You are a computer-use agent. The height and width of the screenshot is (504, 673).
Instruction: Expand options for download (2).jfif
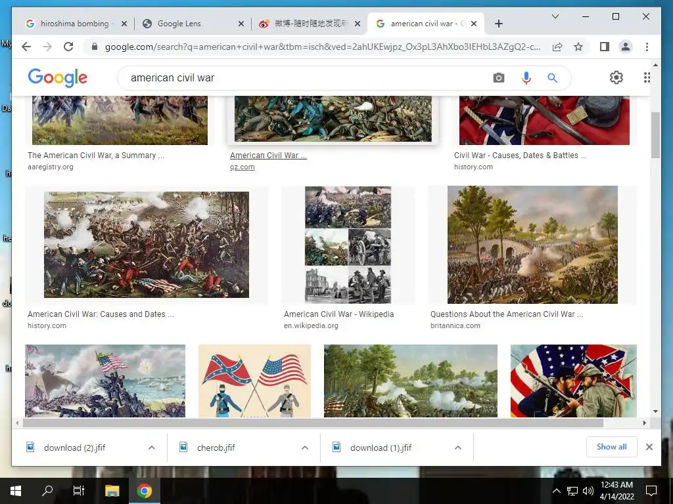coord(152,448)
